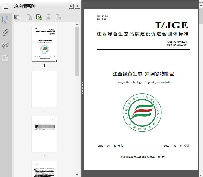This screenshot has width=203, height=177.
Task: Open the document content panel icon
Action: (5, 58)
